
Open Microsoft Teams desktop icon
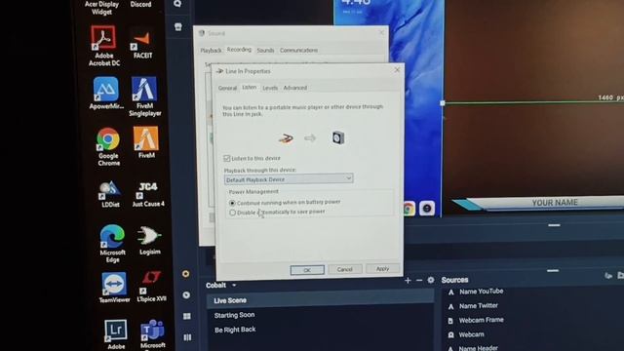click(153, 334)
